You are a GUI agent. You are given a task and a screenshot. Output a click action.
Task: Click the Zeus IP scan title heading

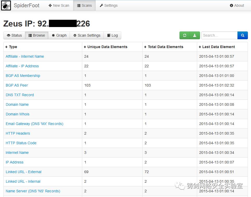click(47, 23)
